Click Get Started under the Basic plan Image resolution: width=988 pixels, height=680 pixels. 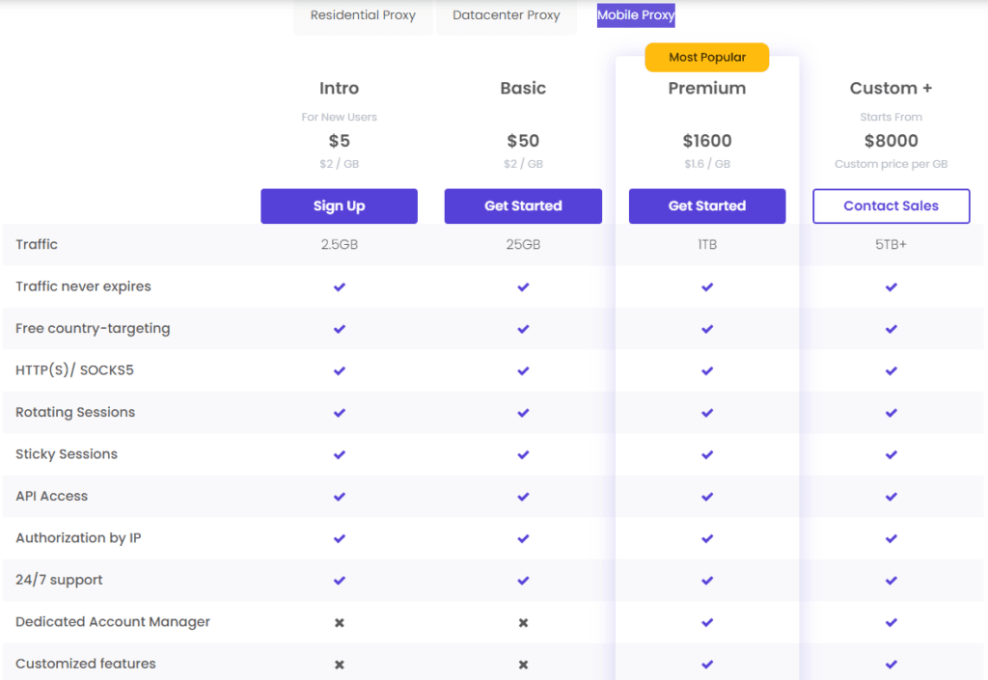(523, 205)
